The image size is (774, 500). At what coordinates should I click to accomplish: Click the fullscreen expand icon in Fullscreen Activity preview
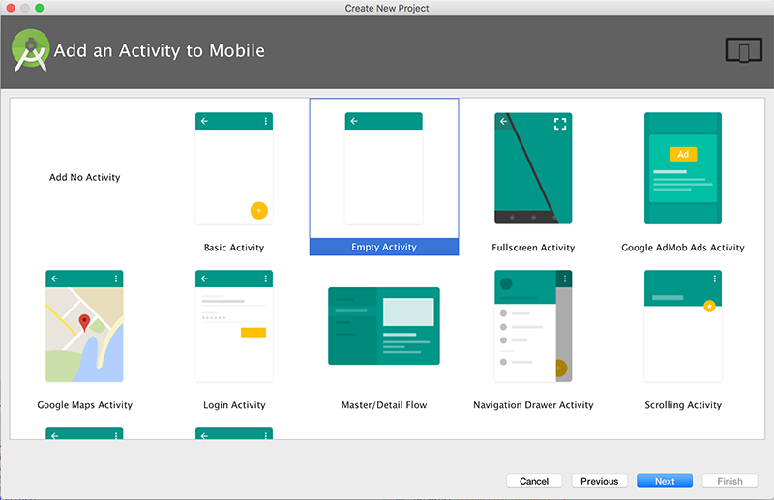[x=559, y=124]
